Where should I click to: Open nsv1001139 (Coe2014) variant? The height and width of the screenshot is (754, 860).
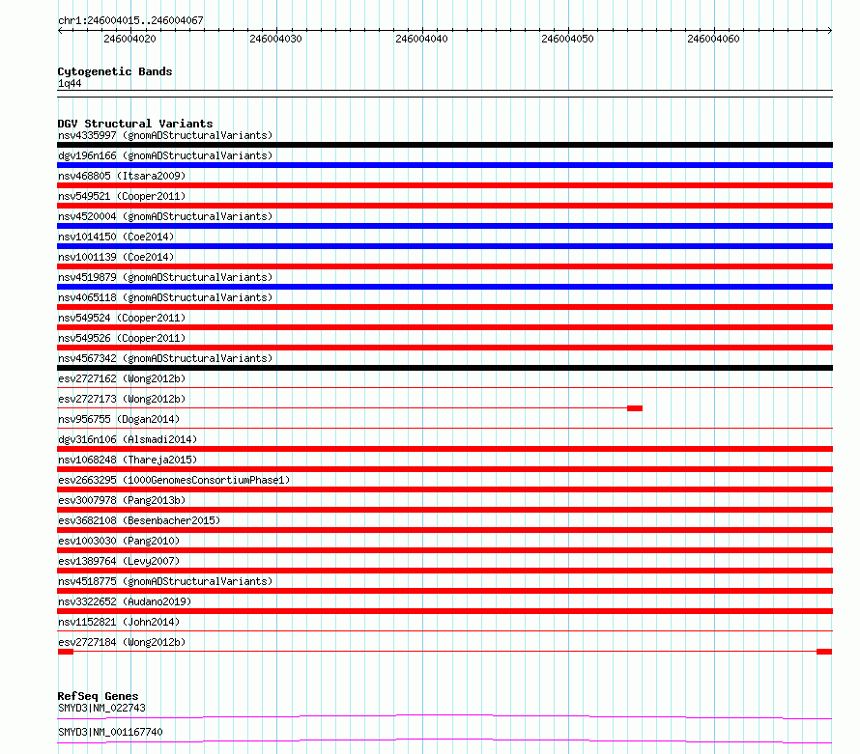coord(116,257)
